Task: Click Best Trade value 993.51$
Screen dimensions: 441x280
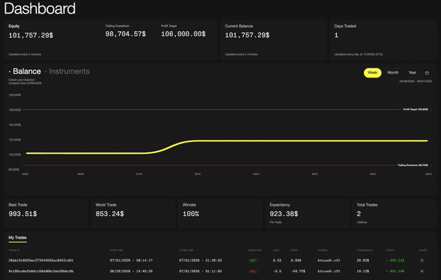Action: [23, 214]
